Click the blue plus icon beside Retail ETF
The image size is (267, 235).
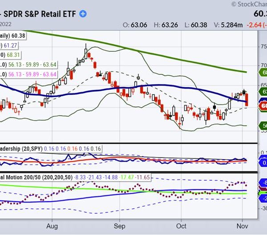pos(83,14)
